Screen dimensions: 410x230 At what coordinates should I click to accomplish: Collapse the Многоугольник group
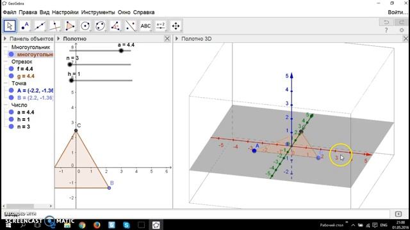[x=6, y=47]
